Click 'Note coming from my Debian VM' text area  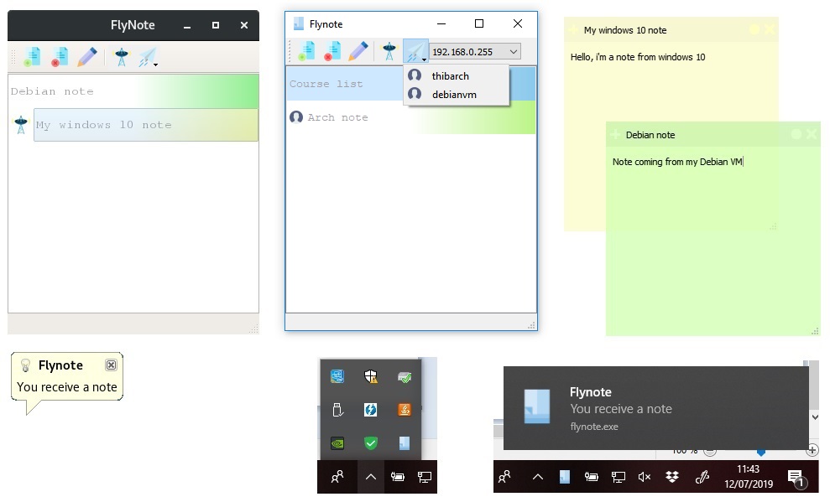(677, 162)
